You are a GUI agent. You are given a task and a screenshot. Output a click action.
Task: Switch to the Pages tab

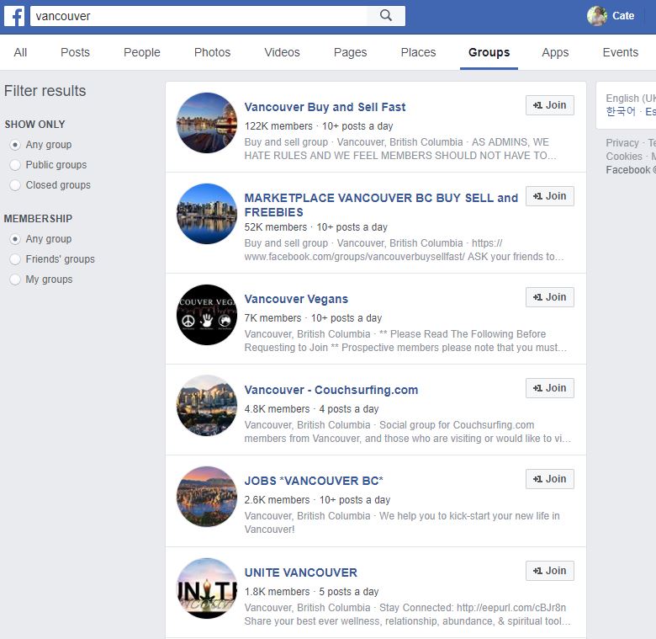[x=350, y=52]
